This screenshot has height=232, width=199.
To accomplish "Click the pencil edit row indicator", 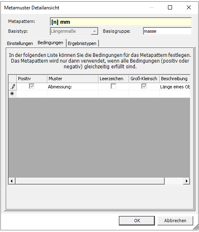I will pyautogui.click(x=13, y=87).
